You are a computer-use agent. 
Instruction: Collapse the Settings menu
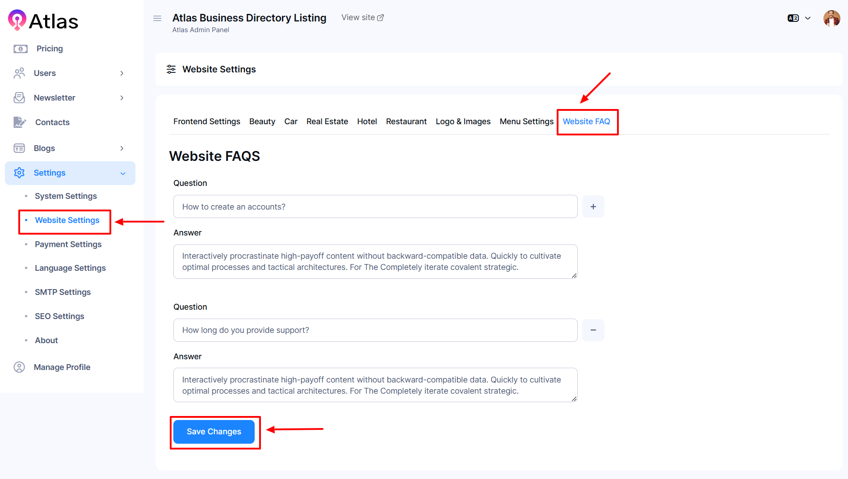point(123,173)
